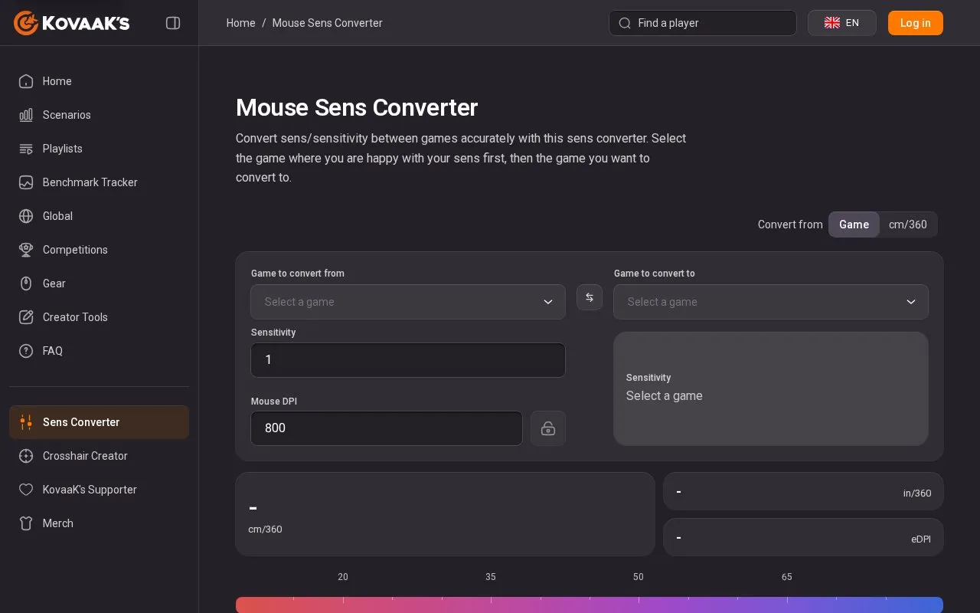Collapse the sidebar panel icon
The image size is (980, 613).
[173, 23]
